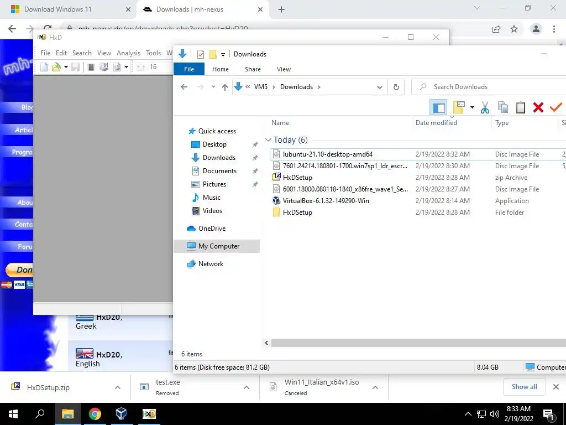Screen dimensions: 566x425
Task: Open dropdown arrow next to HxD Open icon
Action: tap(66, 67)
